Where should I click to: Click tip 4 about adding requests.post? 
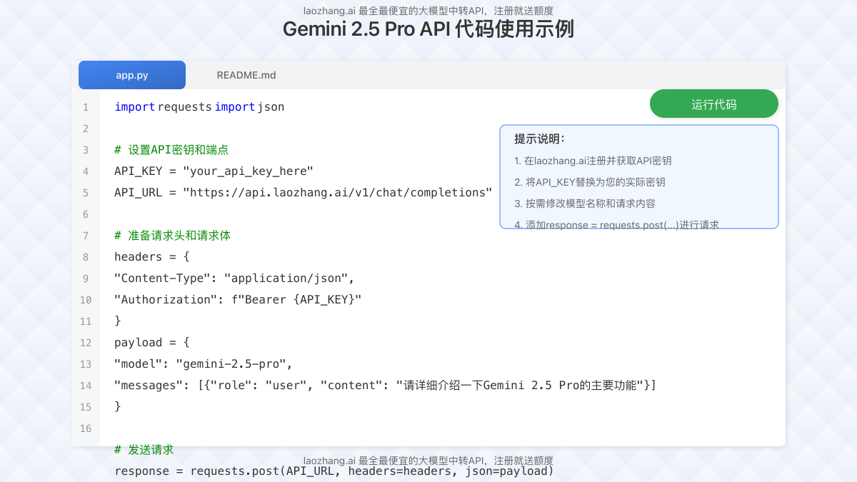[x=616, y=224]
